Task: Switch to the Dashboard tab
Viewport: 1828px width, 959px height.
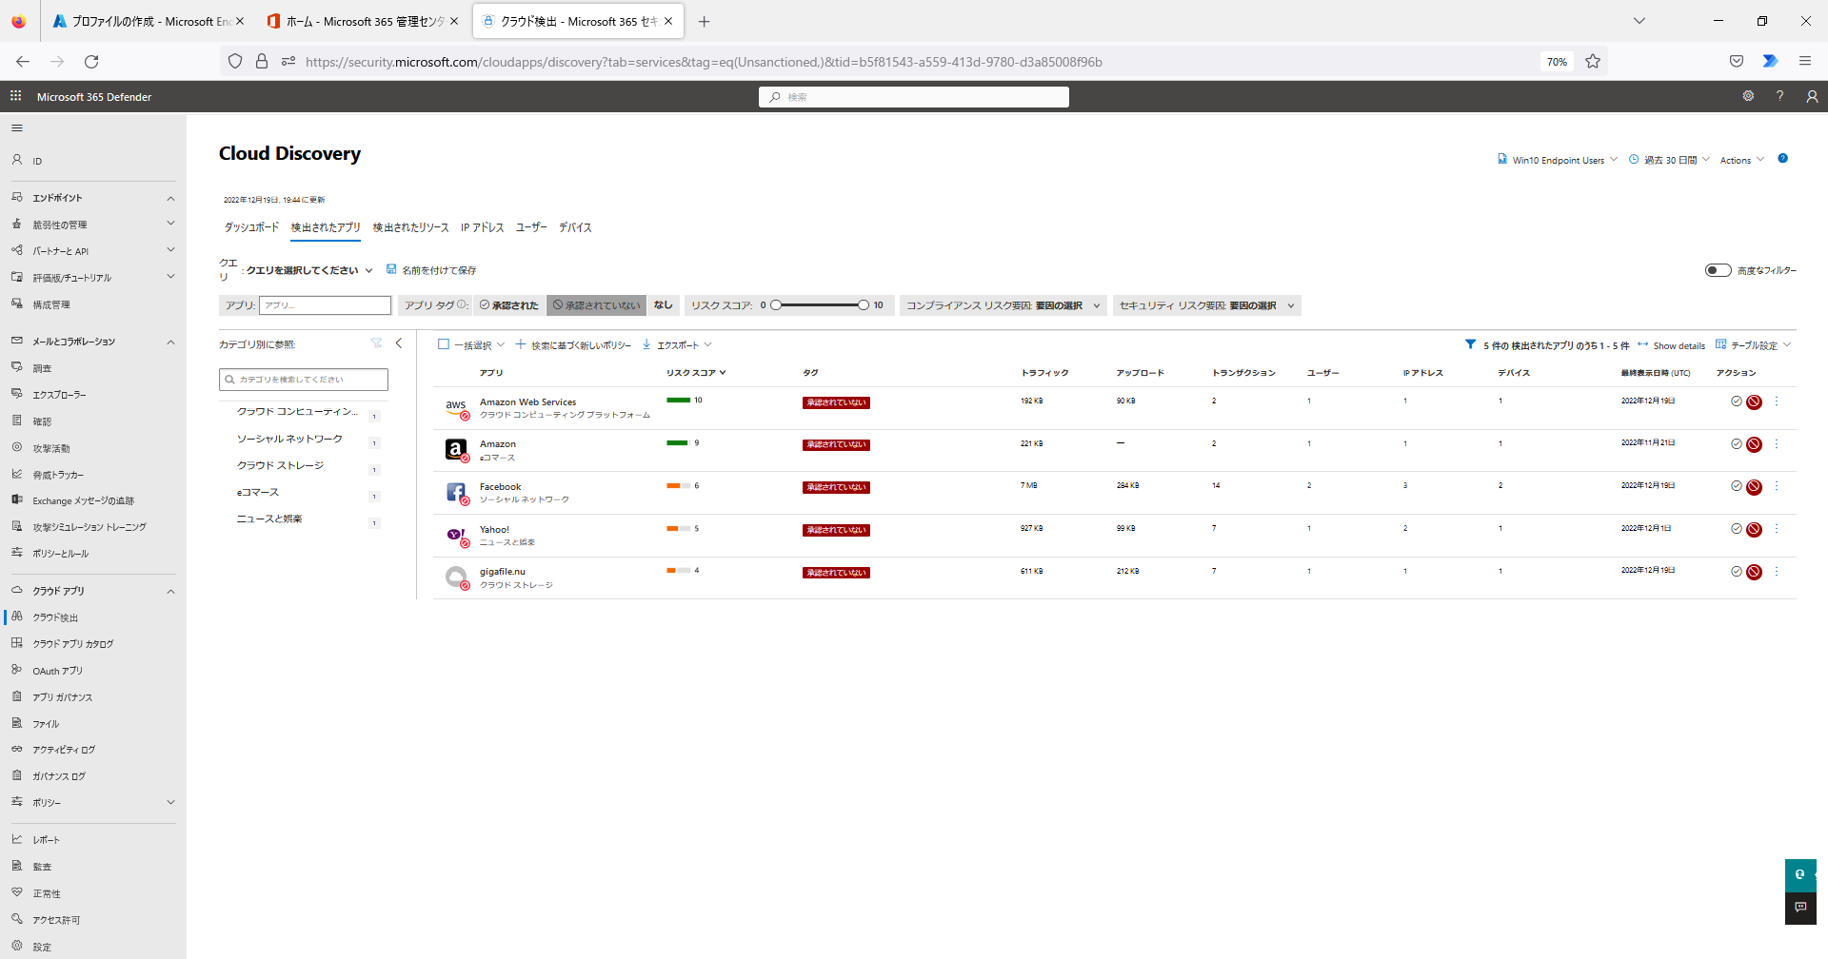Action: (251, 227)
